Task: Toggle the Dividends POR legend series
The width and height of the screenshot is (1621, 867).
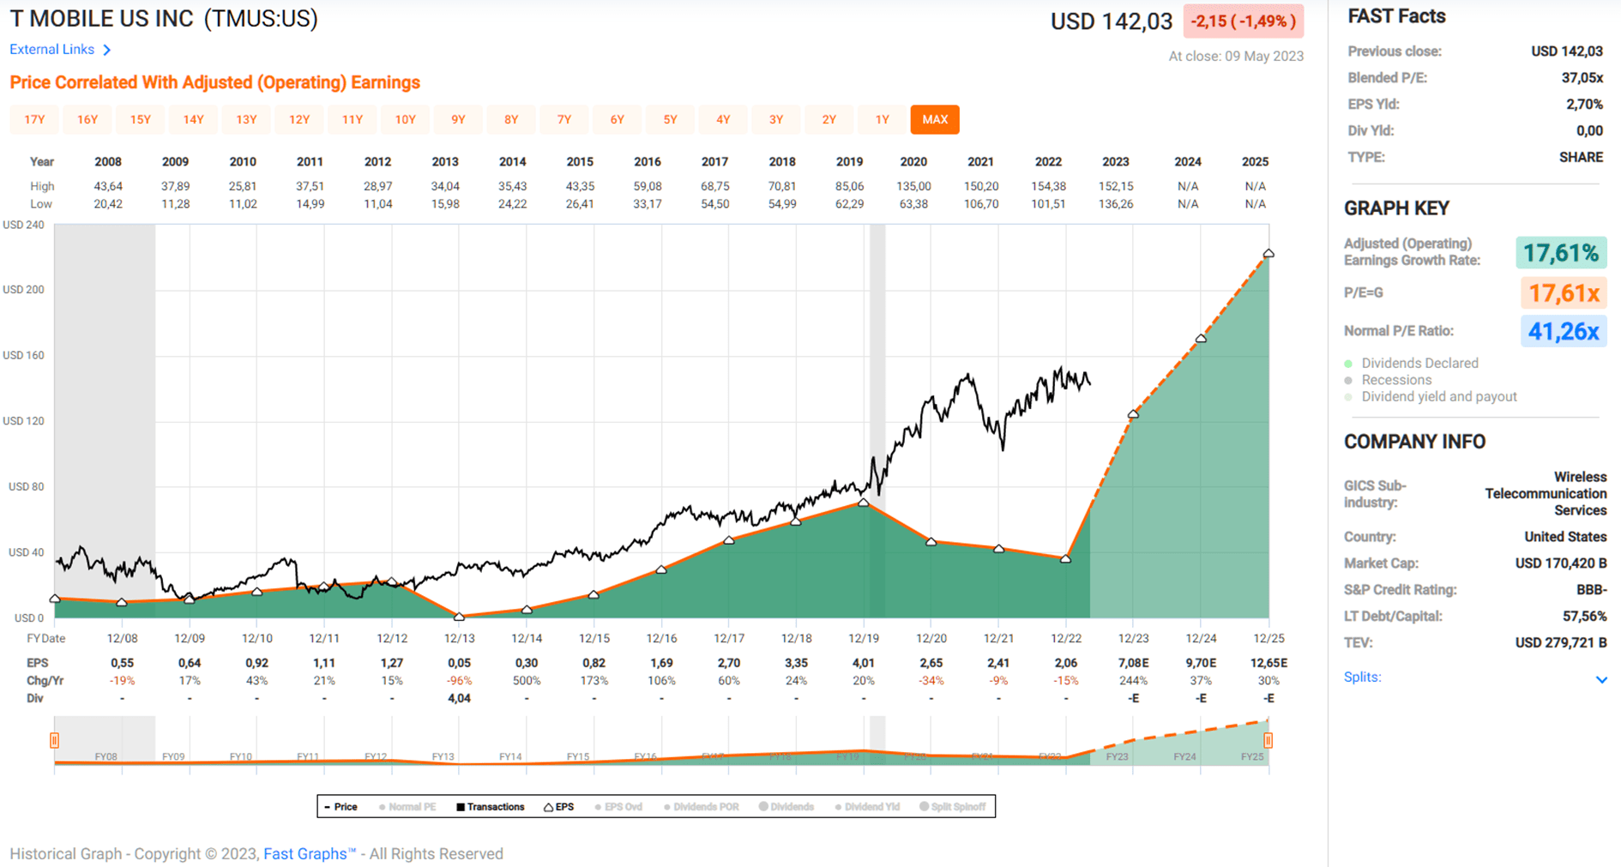Action: click(x=702, y=807)
